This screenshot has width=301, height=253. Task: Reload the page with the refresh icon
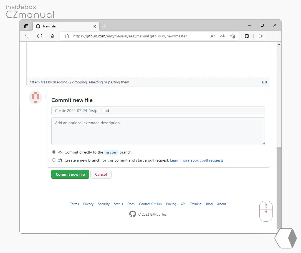click(x=40, y=36)
